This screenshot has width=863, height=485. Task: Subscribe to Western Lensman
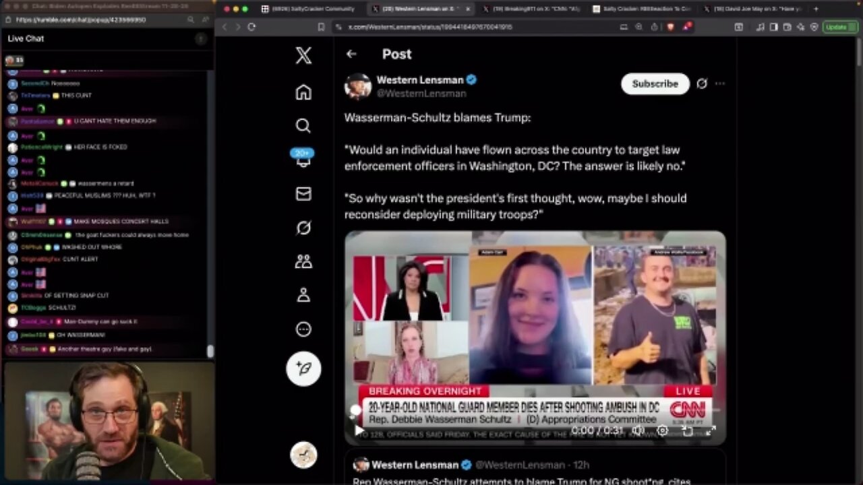click(655, 84)
